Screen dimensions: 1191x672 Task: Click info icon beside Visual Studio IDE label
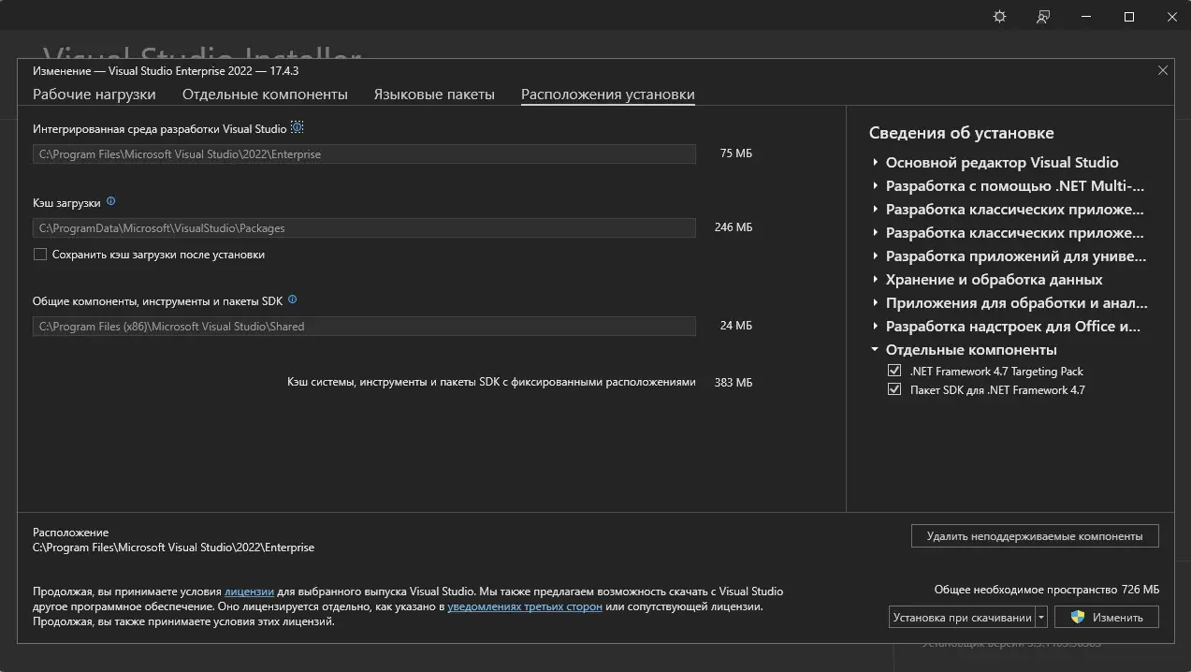click(x=298, y=128)
